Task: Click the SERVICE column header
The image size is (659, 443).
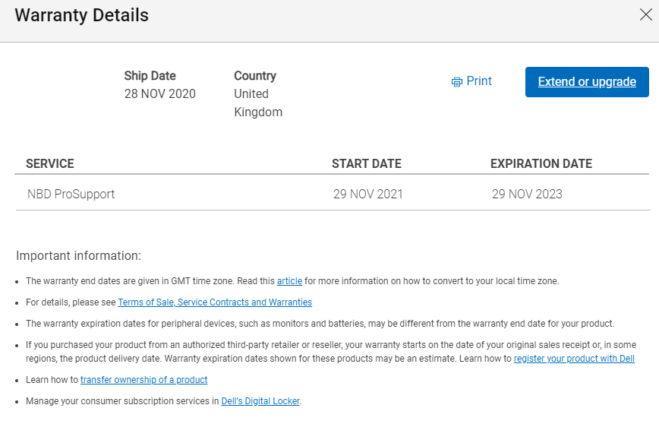Action: (x=50, y=163)
